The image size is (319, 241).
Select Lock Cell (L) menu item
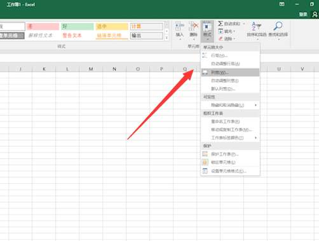tap(230, 162)
